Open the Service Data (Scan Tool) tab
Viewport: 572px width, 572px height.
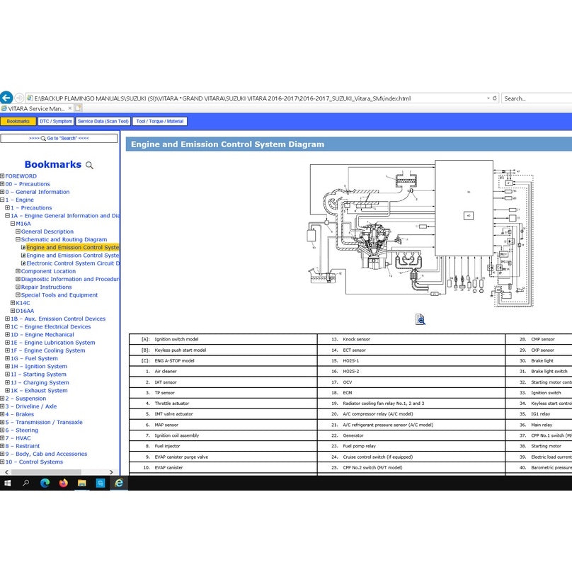(x=103, y=121)
